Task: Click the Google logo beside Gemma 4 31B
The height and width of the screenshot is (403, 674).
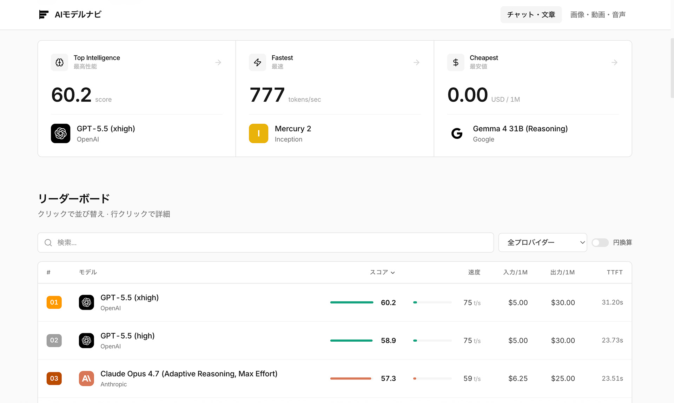Action: (457, 134)
